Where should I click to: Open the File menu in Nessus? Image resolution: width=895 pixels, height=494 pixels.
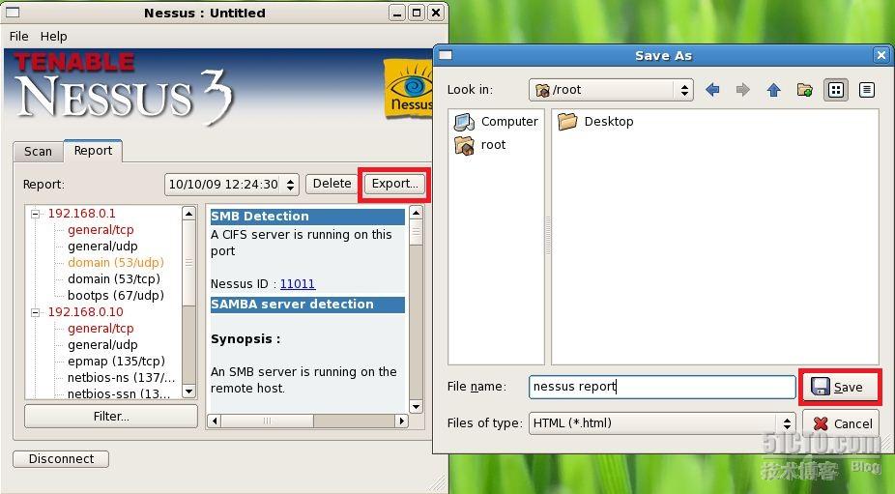coord(18,36)
